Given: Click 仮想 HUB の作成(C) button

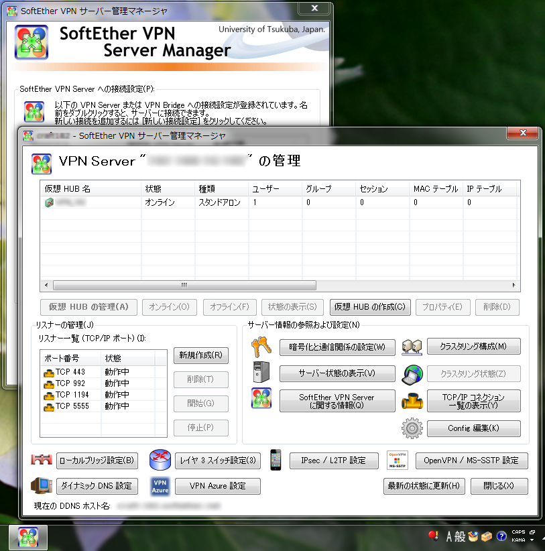Looking at the screenshot, I should [x=370, y=307].
